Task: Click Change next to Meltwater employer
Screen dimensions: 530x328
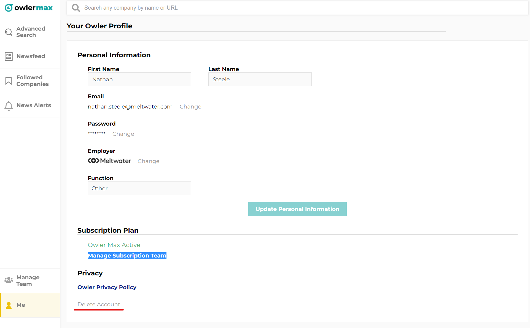Action: [148, 161]
